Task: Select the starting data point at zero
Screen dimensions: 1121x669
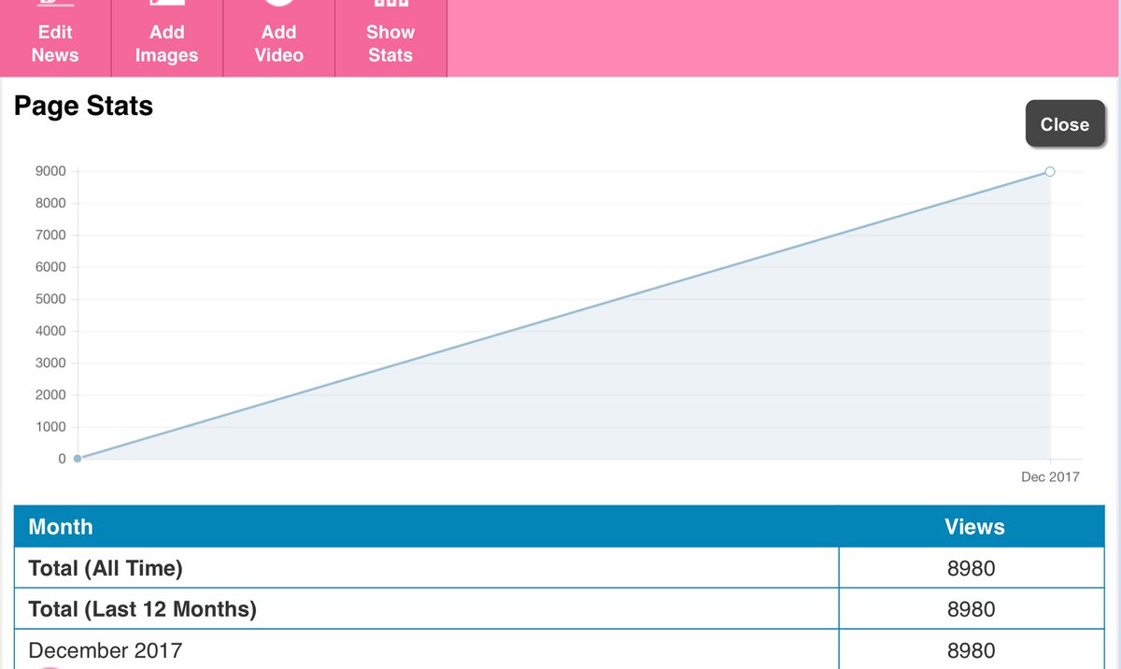Action: [77, 459]
